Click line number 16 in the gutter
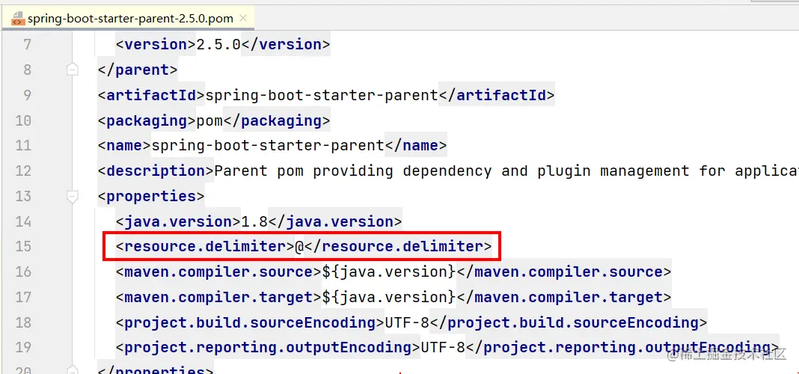Viewport: 799px width, 374px height. 23,272
